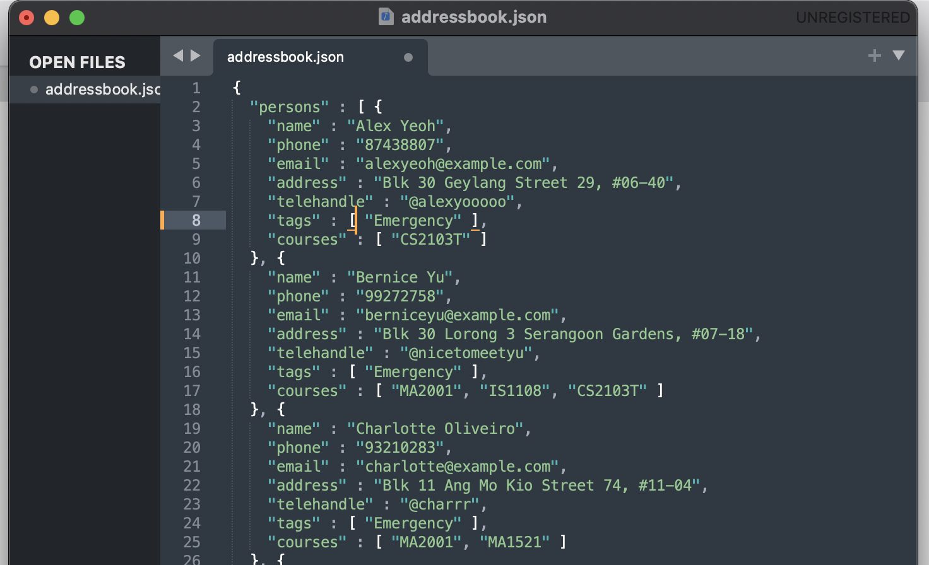Click "Emergency" tag on line 16
The width and height of the screenshot is (929, 565).
click(x=413, y=371)
